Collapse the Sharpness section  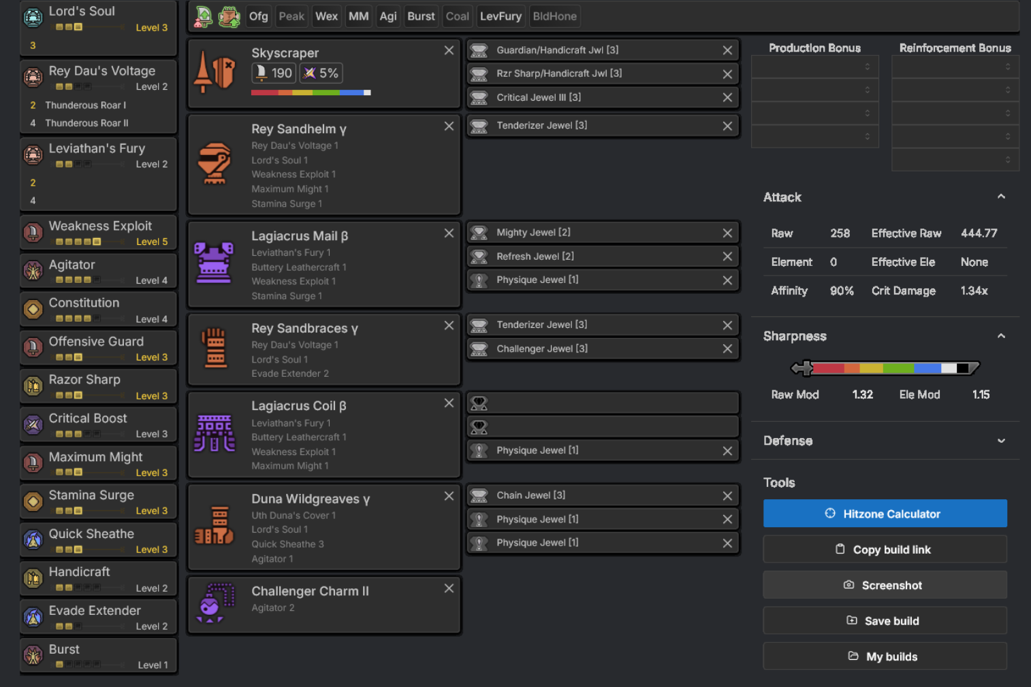tap(1001, 336)
